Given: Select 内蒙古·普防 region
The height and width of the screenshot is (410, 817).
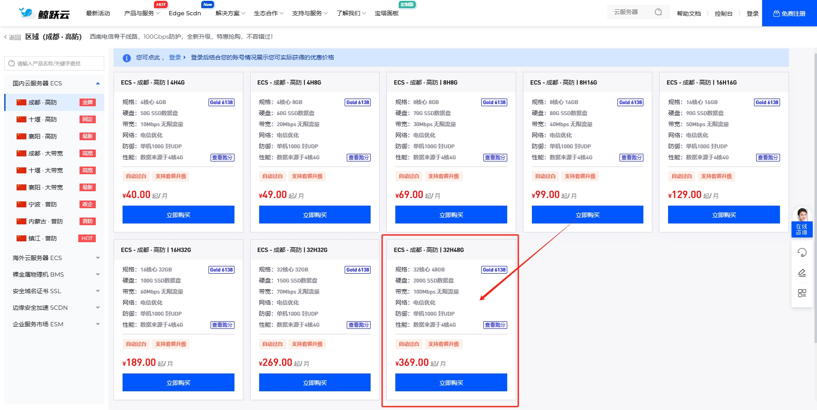Looking at the screenshot, I should (54, 221).
